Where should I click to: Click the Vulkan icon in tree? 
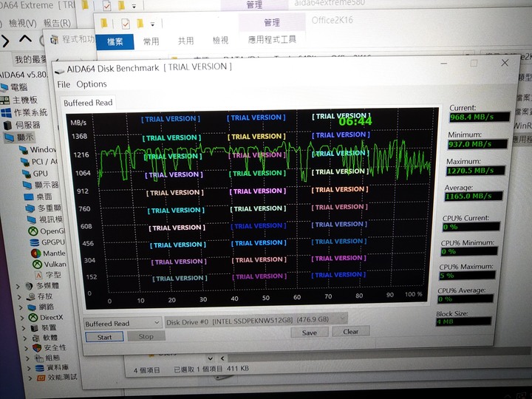click(x=37, y=265)
